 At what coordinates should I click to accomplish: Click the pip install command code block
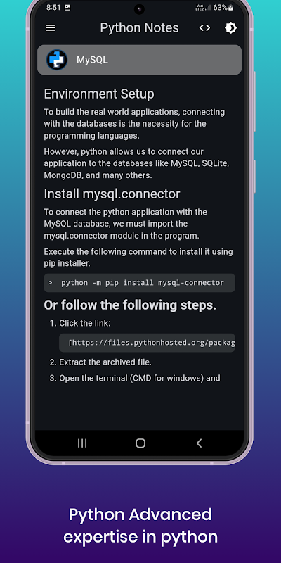point(139,283)
